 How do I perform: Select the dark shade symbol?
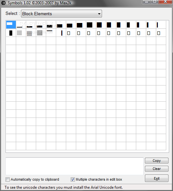coord(41,33)
